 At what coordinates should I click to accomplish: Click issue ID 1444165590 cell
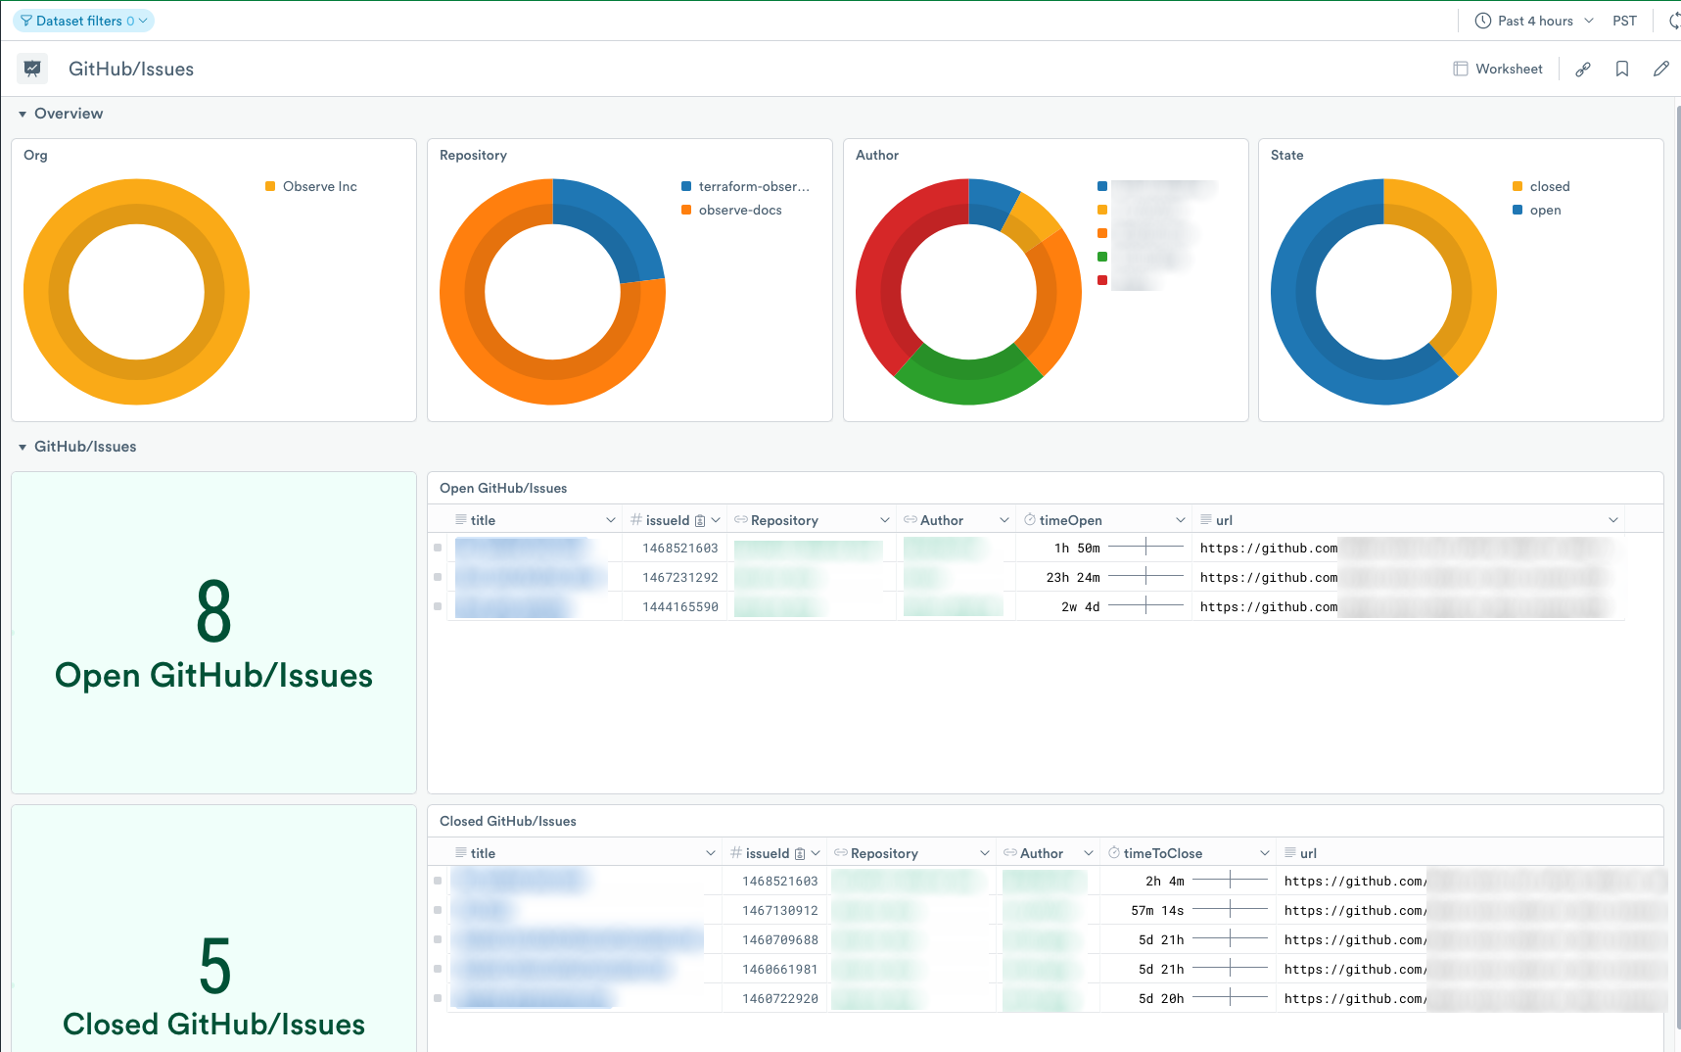680,607
